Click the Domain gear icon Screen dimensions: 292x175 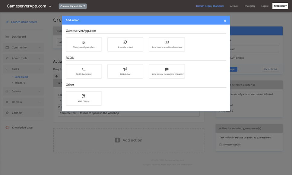tap(7, 102)
